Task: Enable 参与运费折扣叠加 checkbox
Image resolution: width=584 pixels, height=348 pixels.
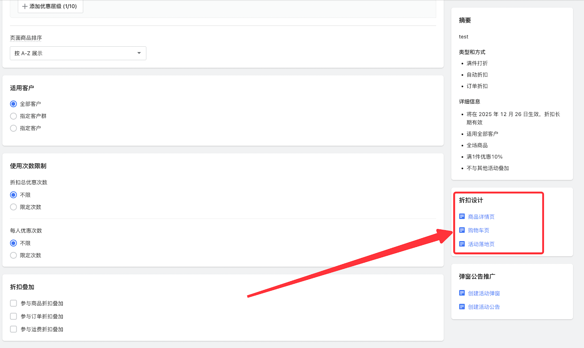Action: 14,329
